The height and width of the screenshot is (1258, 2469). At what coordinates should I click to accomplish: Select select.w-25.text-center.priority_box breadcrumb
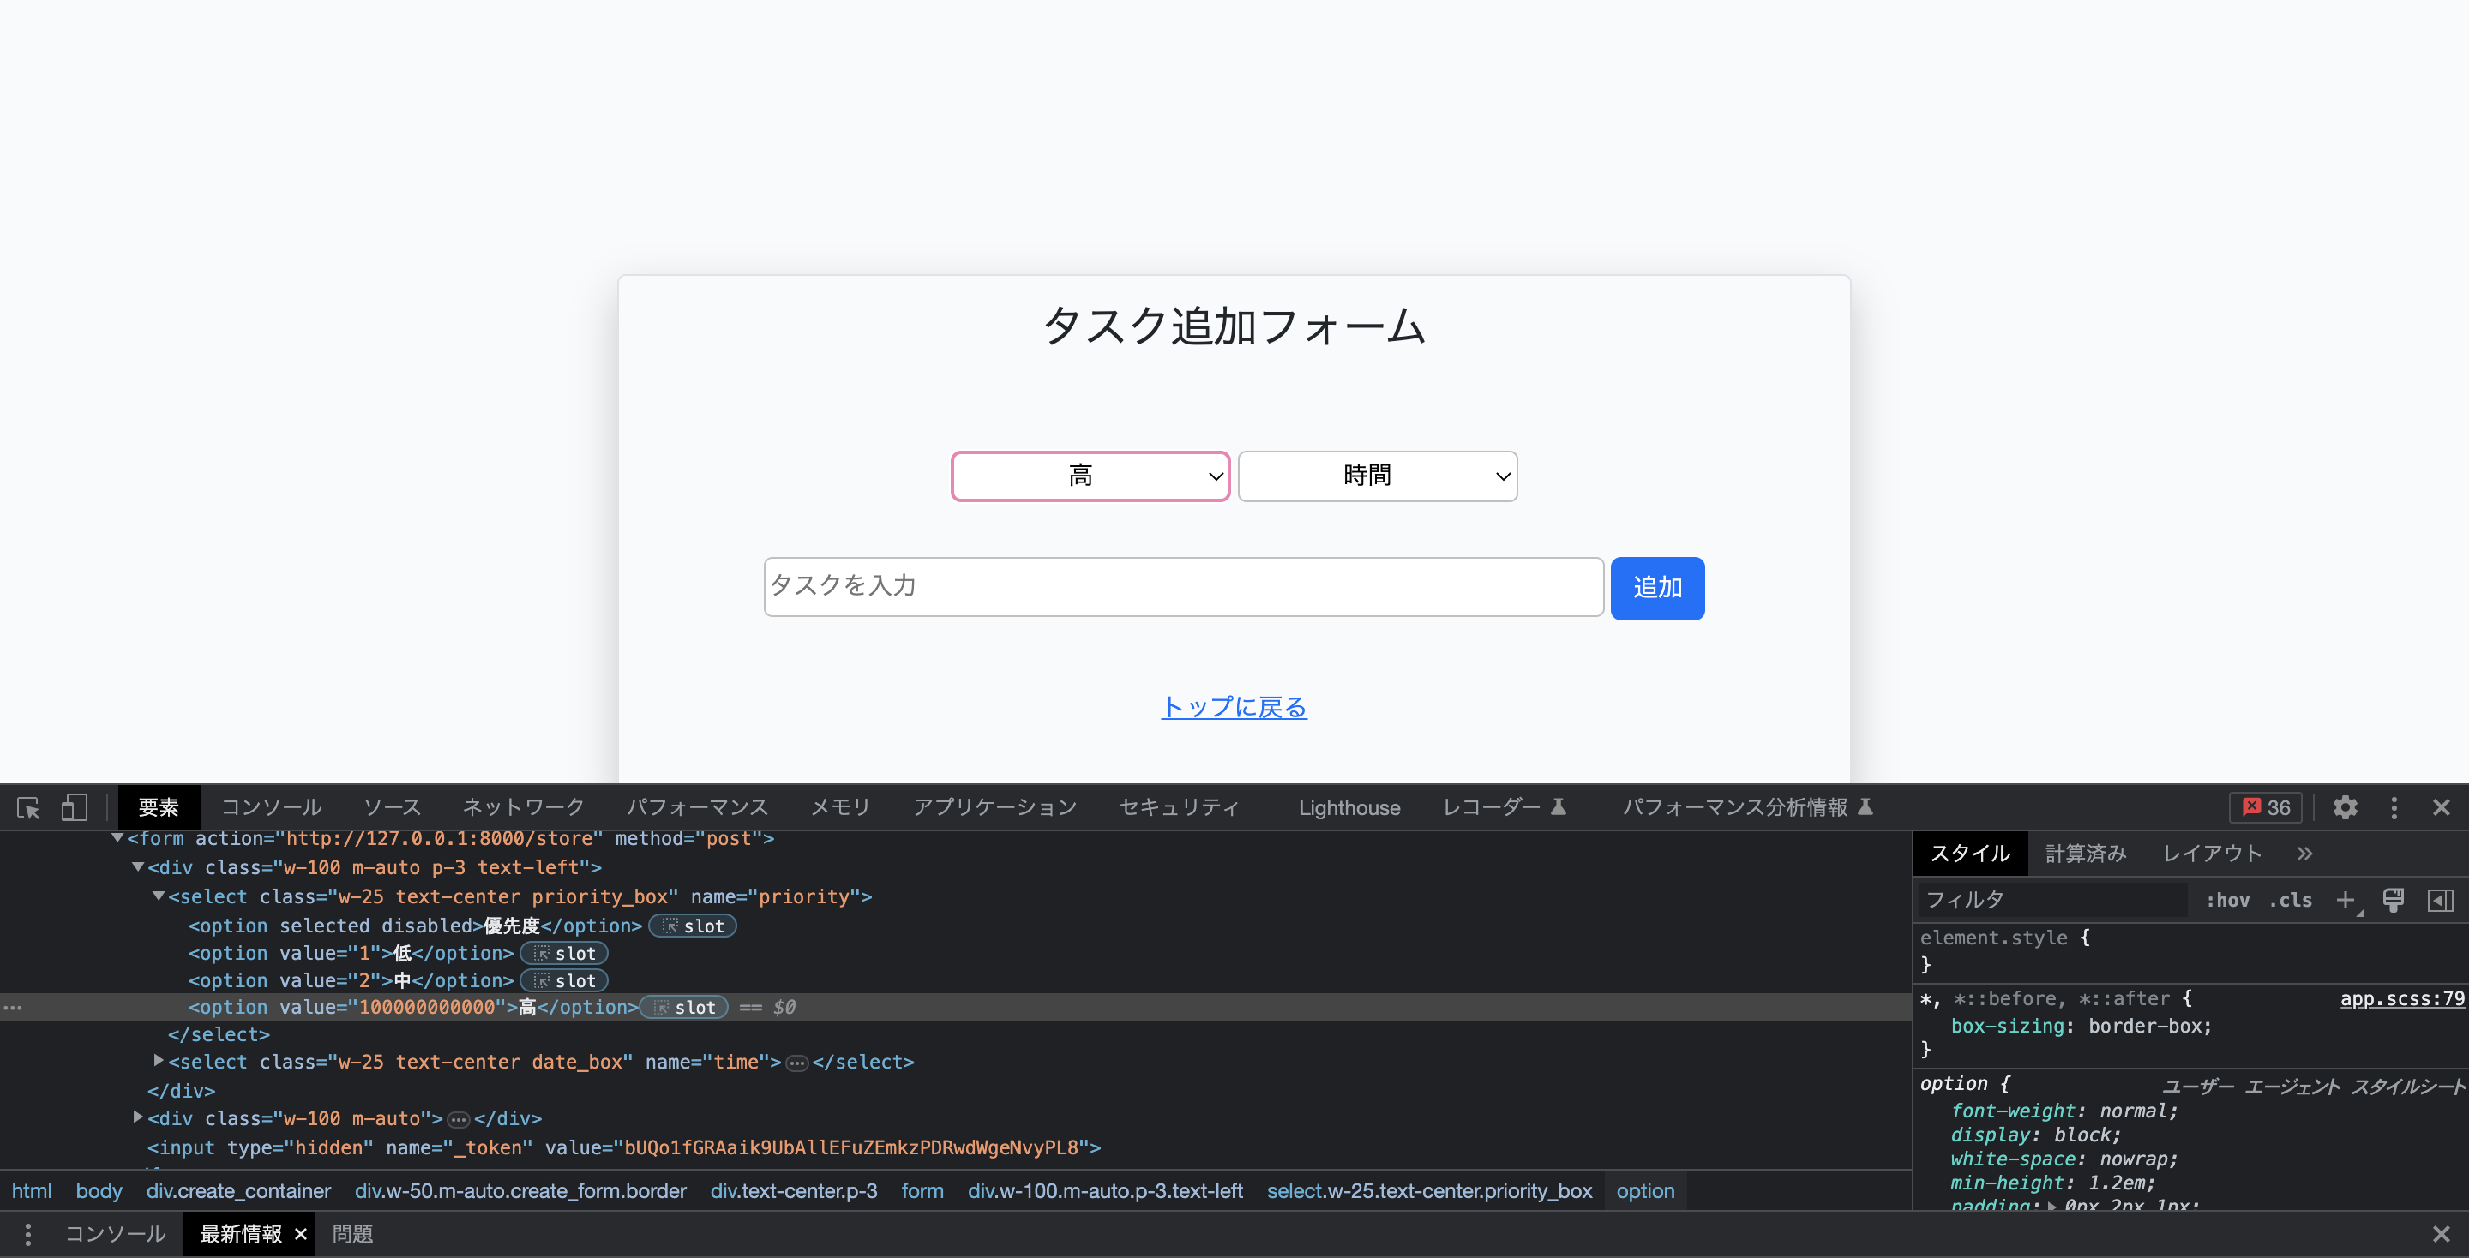1429,1191
